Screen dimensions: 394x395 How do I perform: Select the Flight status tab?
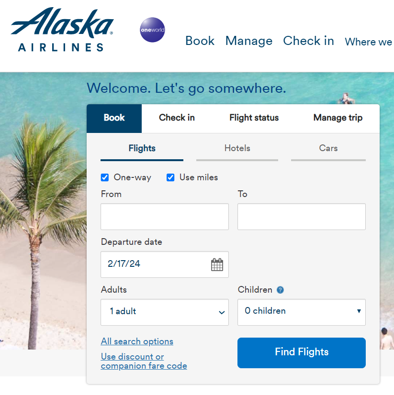click(254, 118)
